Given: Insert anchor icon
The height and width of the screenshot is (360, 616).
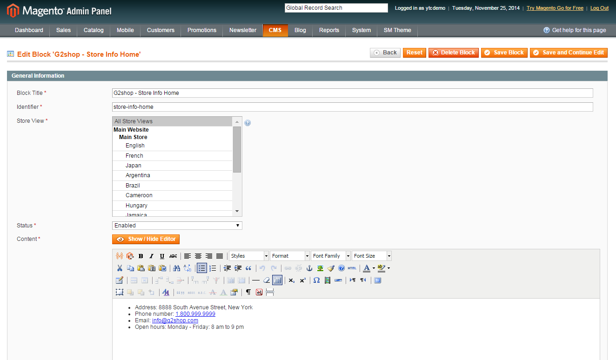Looking at the screenshot, I should tap(309, 268).
